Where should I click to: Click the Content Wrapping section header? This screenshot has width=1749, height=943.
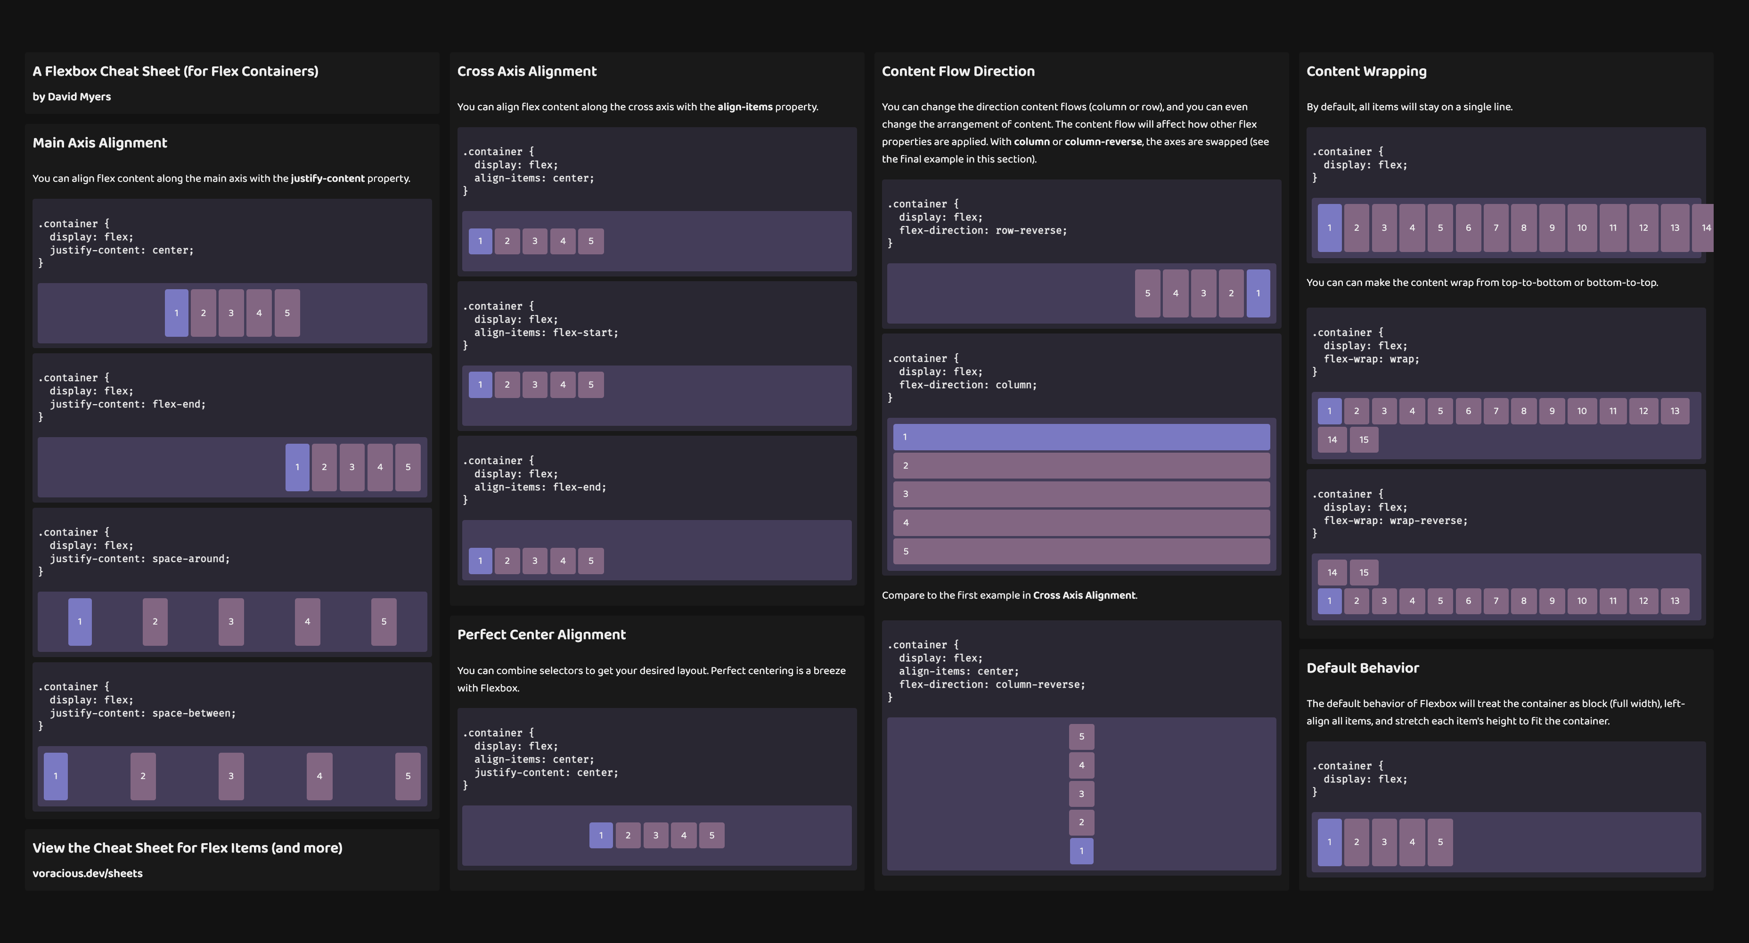1366,71
